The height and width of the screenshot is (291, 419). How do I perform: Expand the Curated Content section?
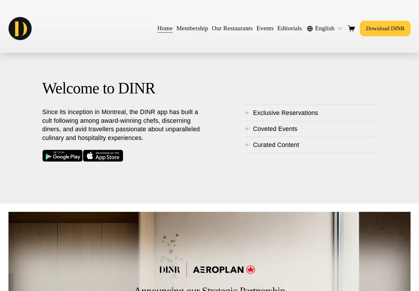pos(311,145)
